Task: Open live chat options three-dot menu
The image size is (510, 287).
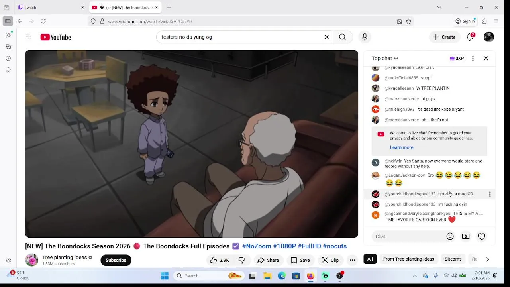Action: pyautogui.click(x=473, y=58)
